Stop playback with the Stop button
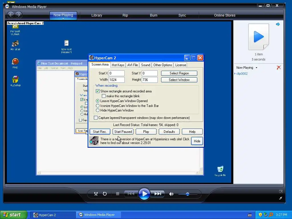 point(117,194)
